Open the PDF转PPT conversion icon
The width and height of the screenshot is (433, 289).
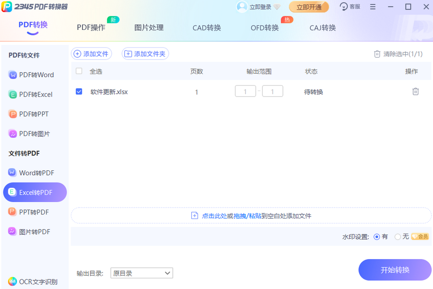[x=13, y=114]
